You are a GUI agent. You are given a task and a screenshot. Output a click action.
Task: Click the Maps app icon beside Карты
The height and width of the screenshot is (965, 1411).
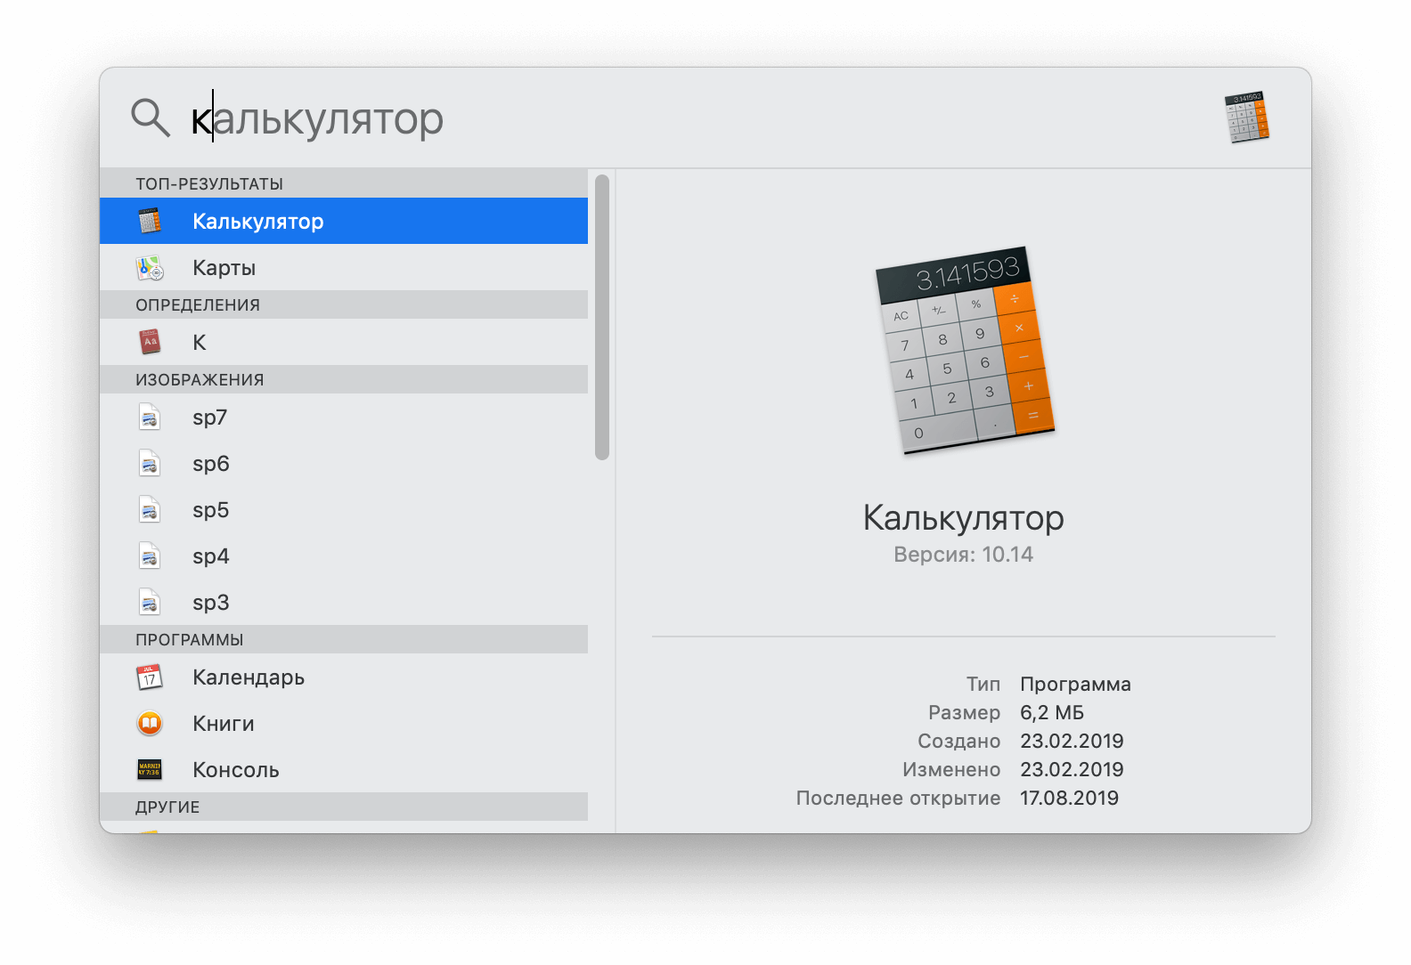[150, 267]
